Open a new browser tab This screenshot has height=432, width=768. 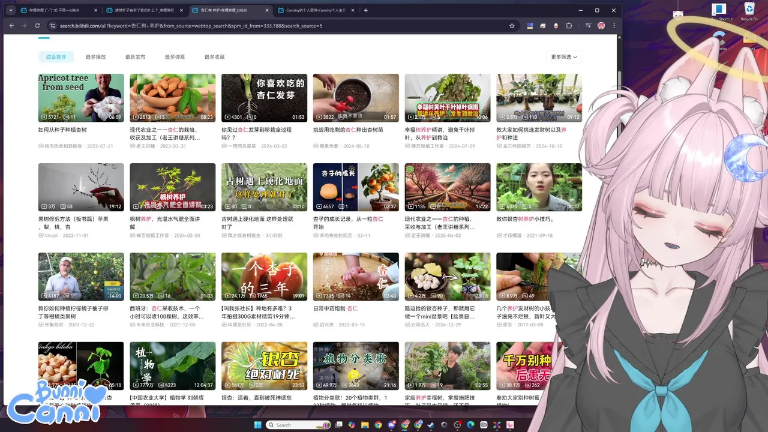tap(366, 10)
